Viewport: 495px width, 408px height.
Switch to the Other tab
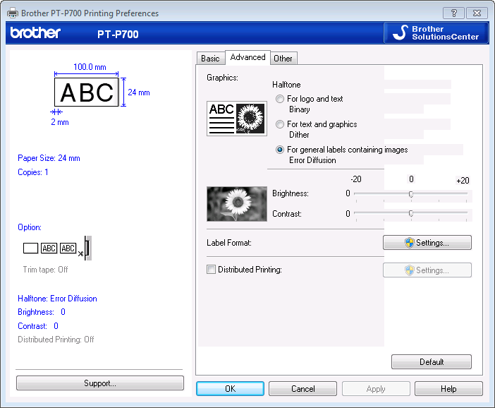[x=283, y=59]
